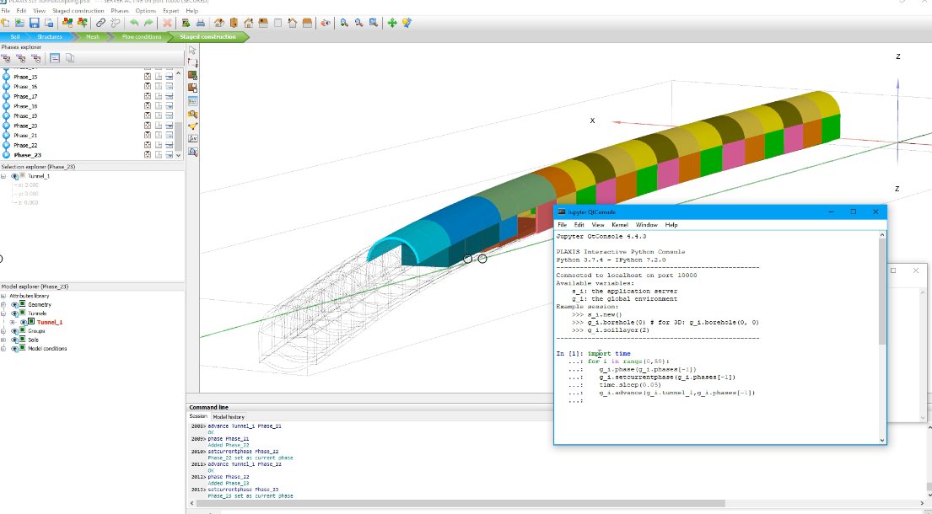The width and height of the screenshot is (932, 514).
Task: Toggle the Tunnels eye visibility icon
Action: 15,313
